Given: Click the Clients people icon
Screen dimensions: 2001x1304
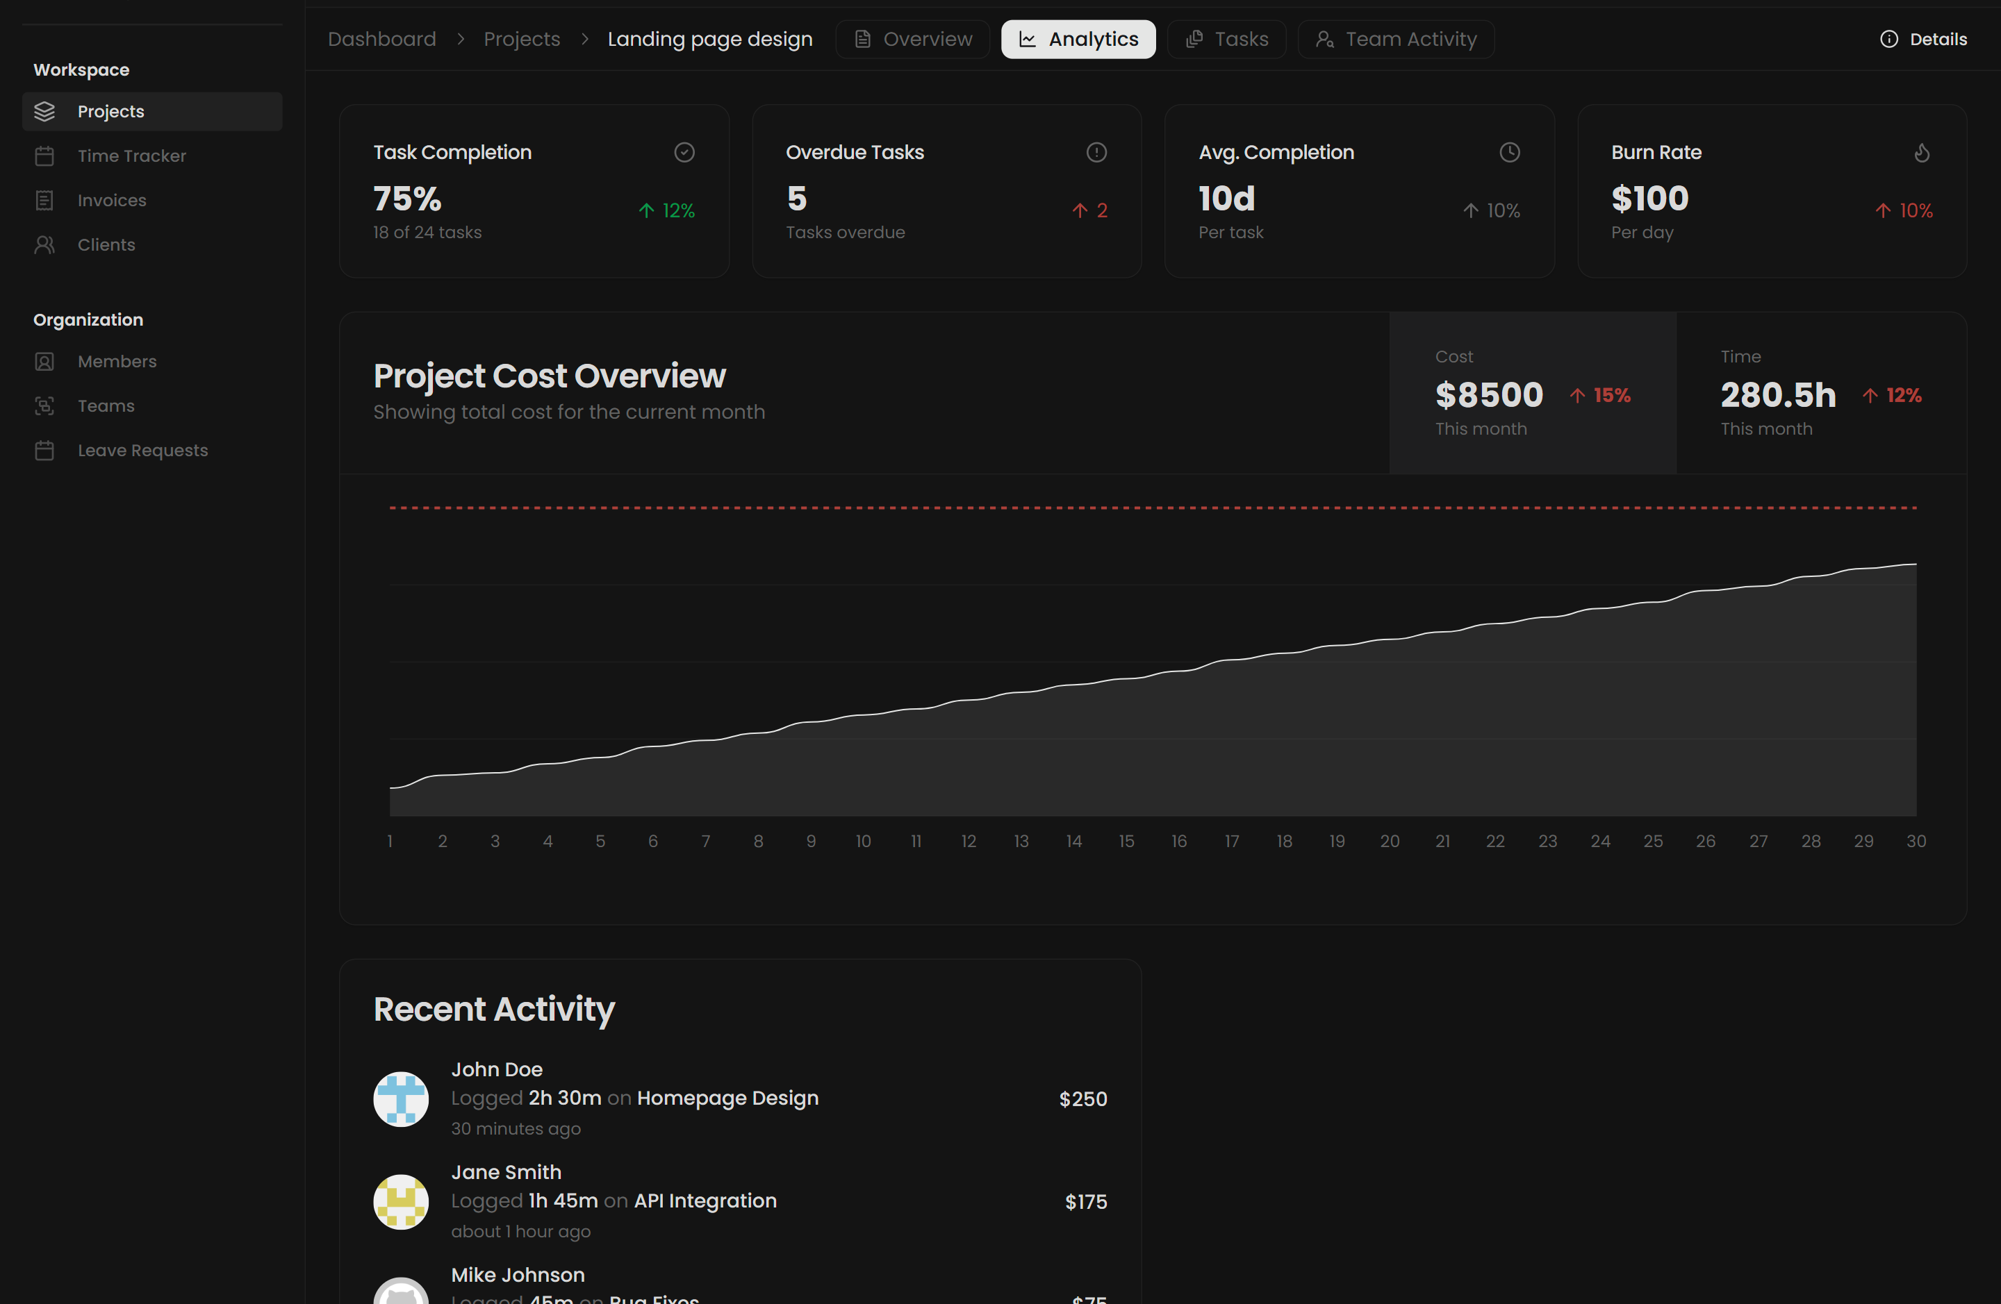Looking at the screenshot, I should pyautogui.click(x=44, y=244).
